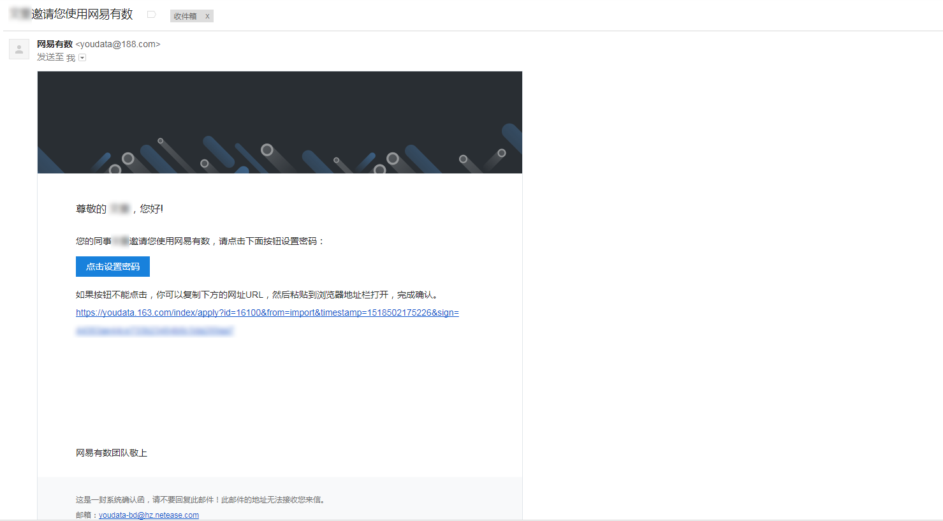Click the blurred second line of the URL

tap(154, 331)
